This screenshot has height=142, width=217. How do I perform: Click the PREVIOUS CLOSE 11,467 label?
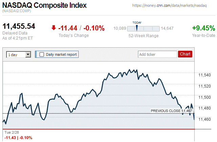click(171, 111)
